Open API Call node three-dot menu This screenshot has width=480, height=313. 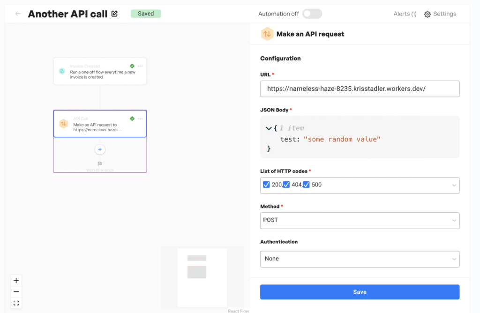click(x=140, y=119)
